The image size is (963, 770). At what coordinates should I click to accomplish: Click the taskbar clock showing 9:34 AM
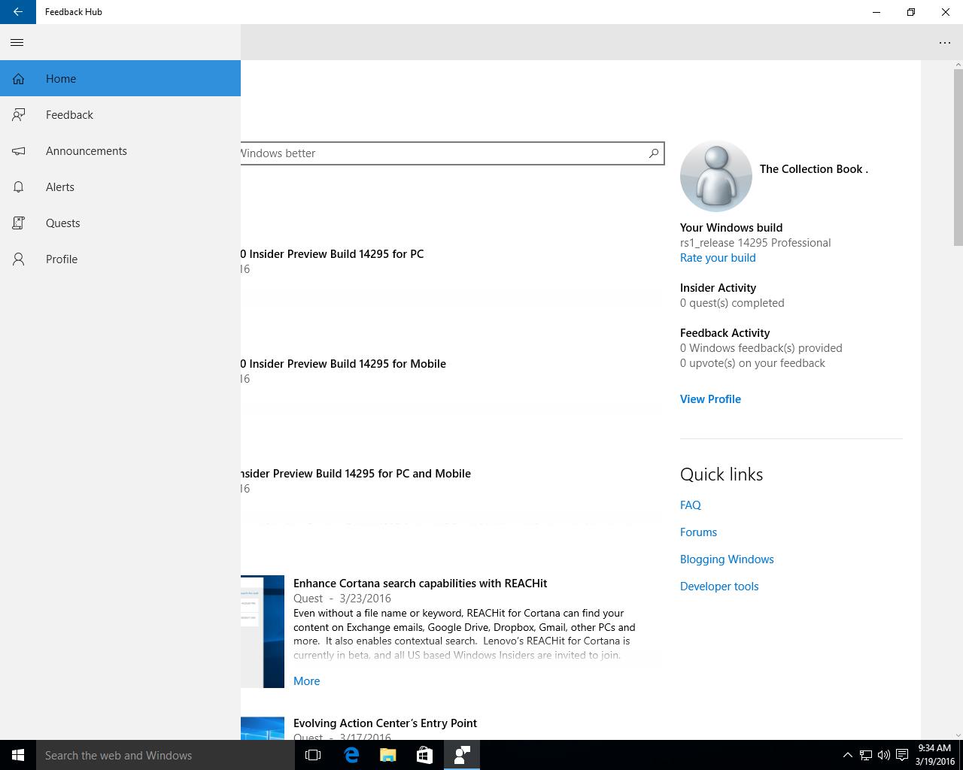(935, 755)
